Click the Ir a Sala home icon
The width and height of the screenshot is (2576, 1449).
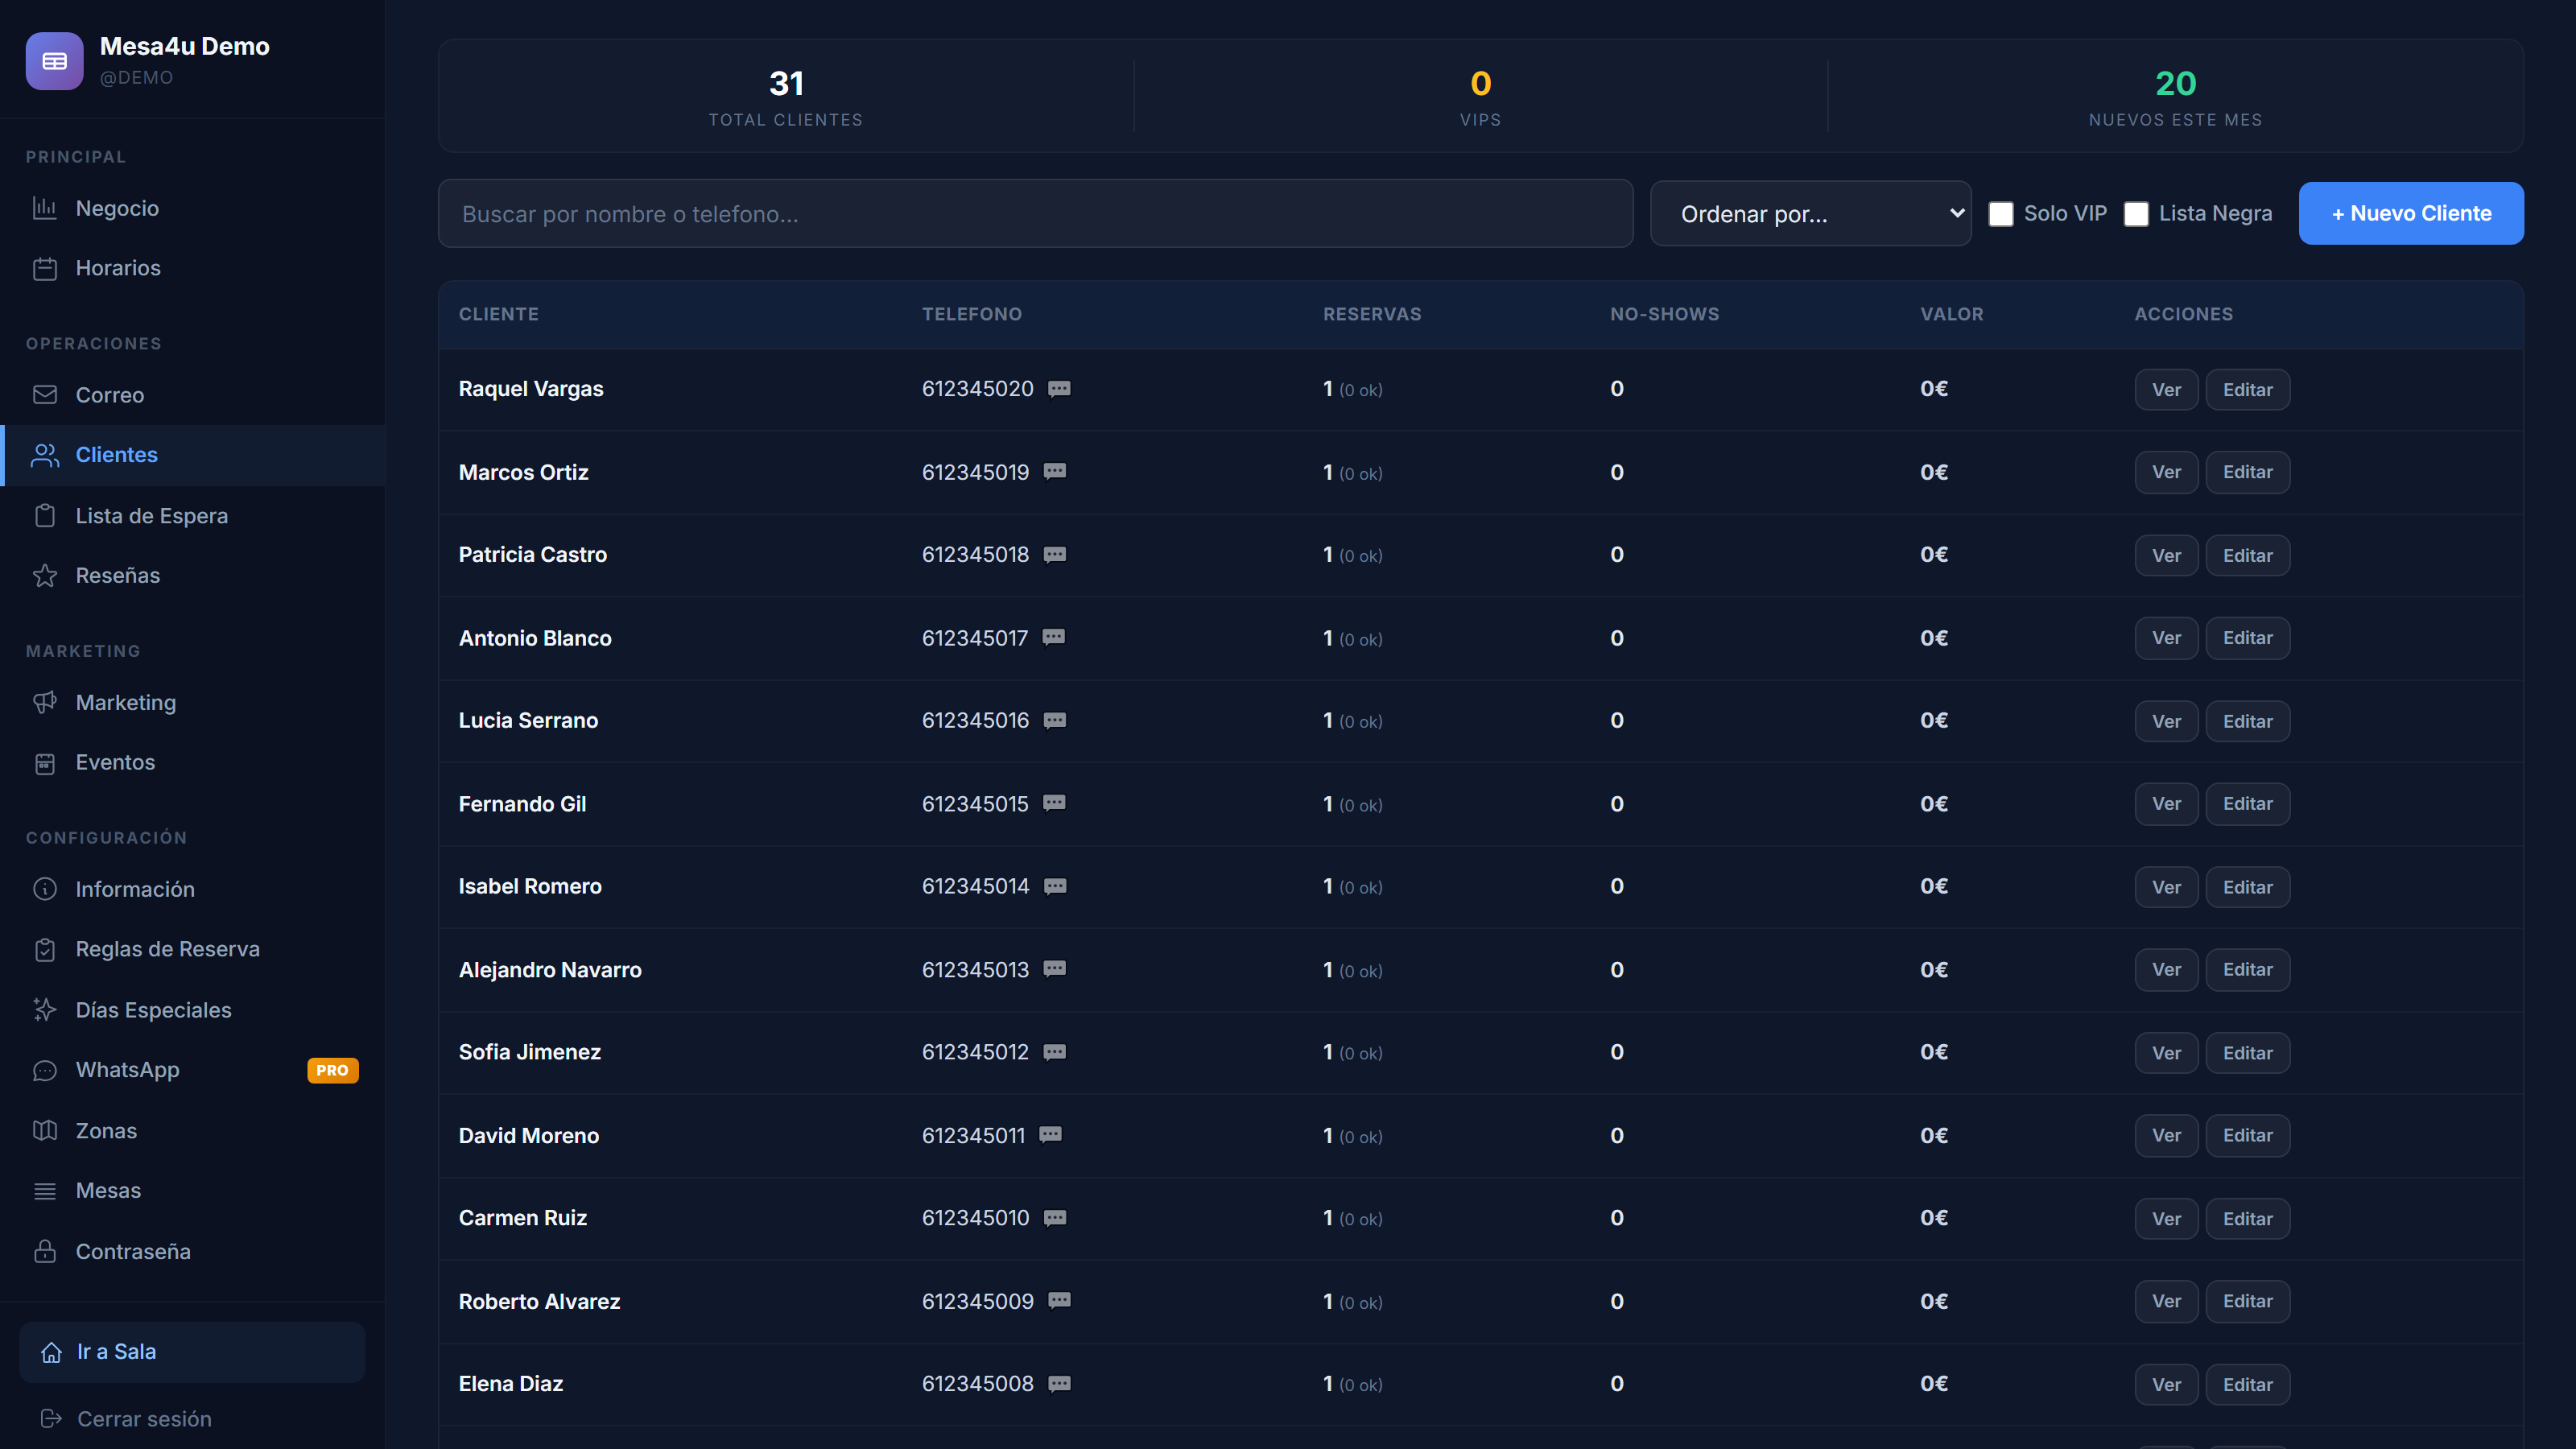click(52, 1352)
